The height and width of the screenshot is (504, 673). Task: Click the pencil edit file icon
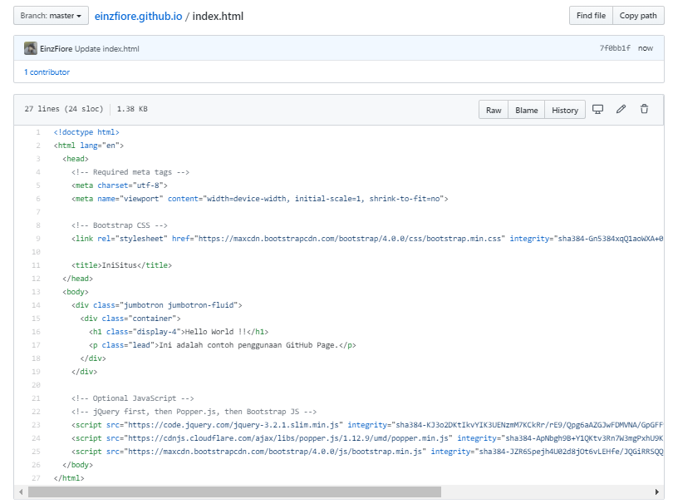[x=621, y=109]
